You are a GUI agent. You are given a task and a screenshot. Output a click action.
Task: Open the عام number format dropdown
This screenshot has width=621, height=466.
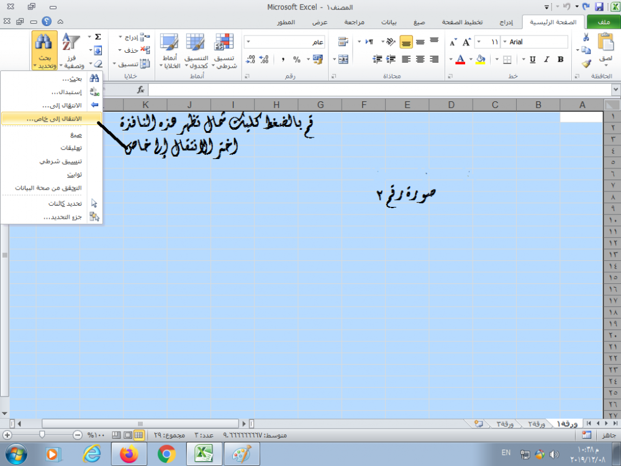pyautogui.click(x=248, y=42)
